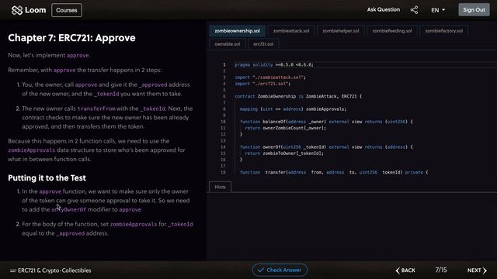Click the transferFrom keyword in the explanation
The width and height of the screenshot is (497, 279).
point(96,108)
